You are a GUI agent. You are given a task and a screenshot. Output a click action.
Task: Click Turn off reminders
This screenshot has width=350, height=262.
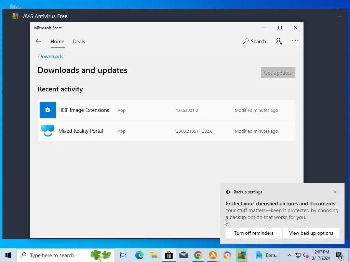254,233
